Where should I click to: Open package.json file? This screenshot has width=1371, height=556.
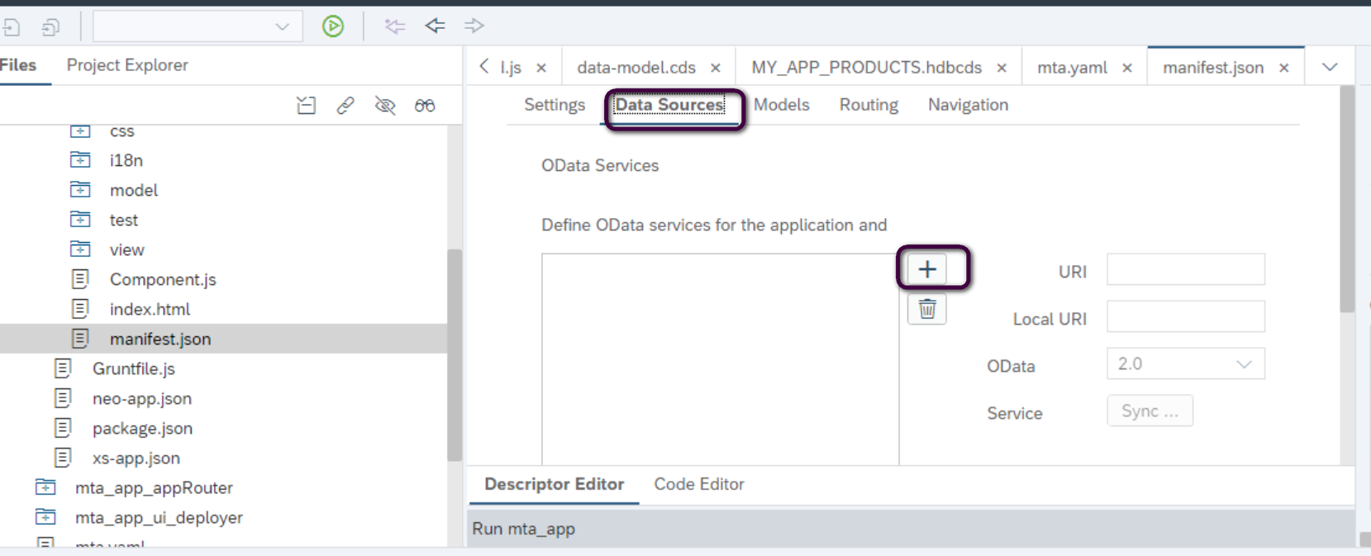(142, 428)
